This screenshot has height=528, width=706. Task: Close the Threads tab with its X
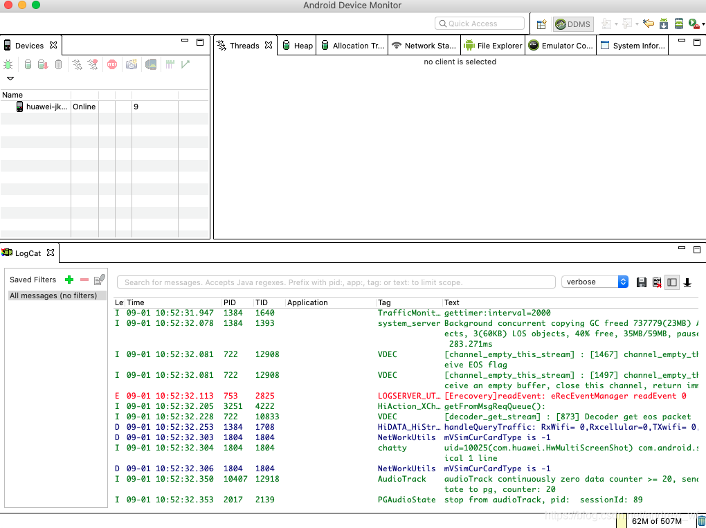click(269, 45)
